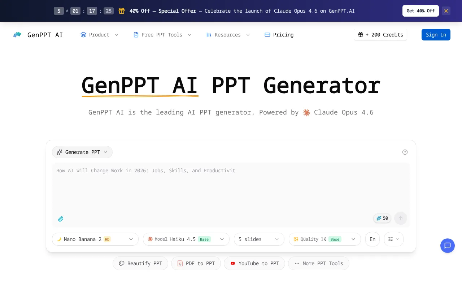Click the gift icon in Credits button
Viewport: 462px width, 289px height.
(361, 35)
